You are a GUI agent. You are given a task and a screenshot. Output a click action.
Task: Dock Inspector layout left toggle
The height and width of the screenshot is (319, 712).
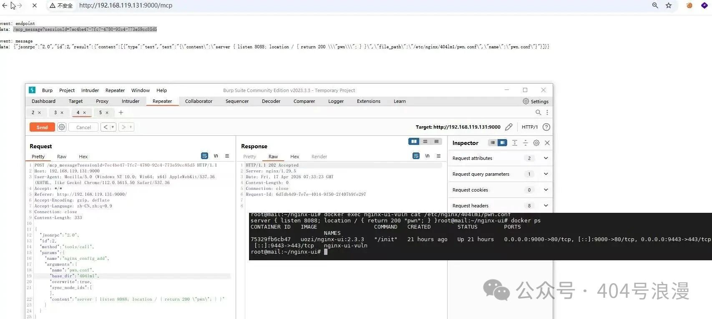493,143
